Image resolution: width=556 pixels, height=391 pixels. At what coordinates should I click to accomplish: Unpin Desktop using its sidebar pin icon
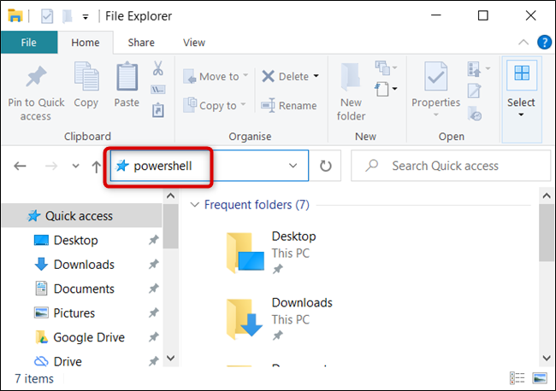click(x=153, y=240)
